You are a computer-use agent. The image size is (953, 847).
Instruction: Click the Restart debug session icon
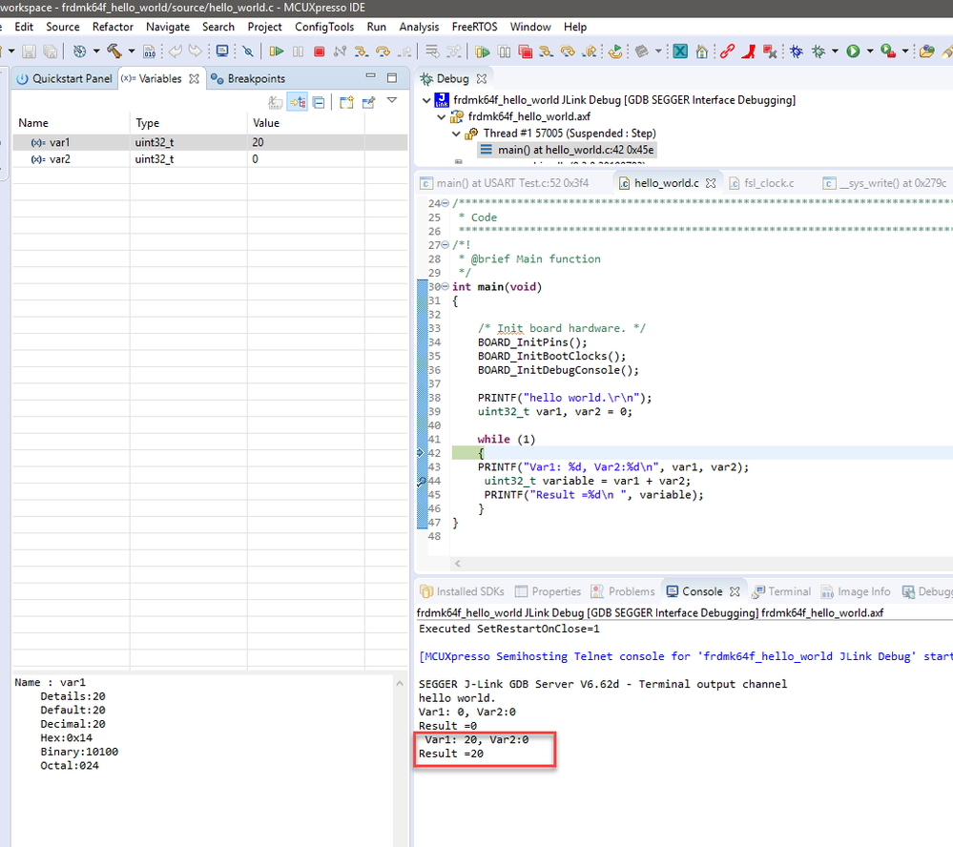pyautogui.click(x=615, y=52)
